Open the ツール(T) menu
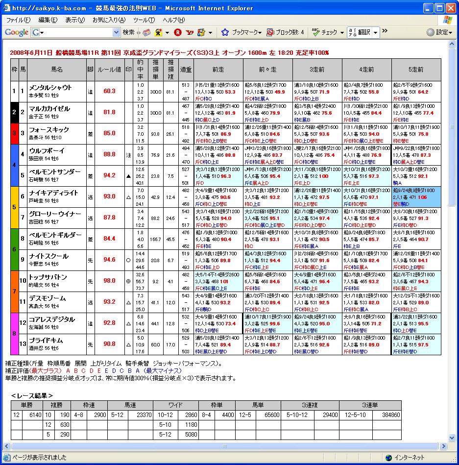 point(144,20)
